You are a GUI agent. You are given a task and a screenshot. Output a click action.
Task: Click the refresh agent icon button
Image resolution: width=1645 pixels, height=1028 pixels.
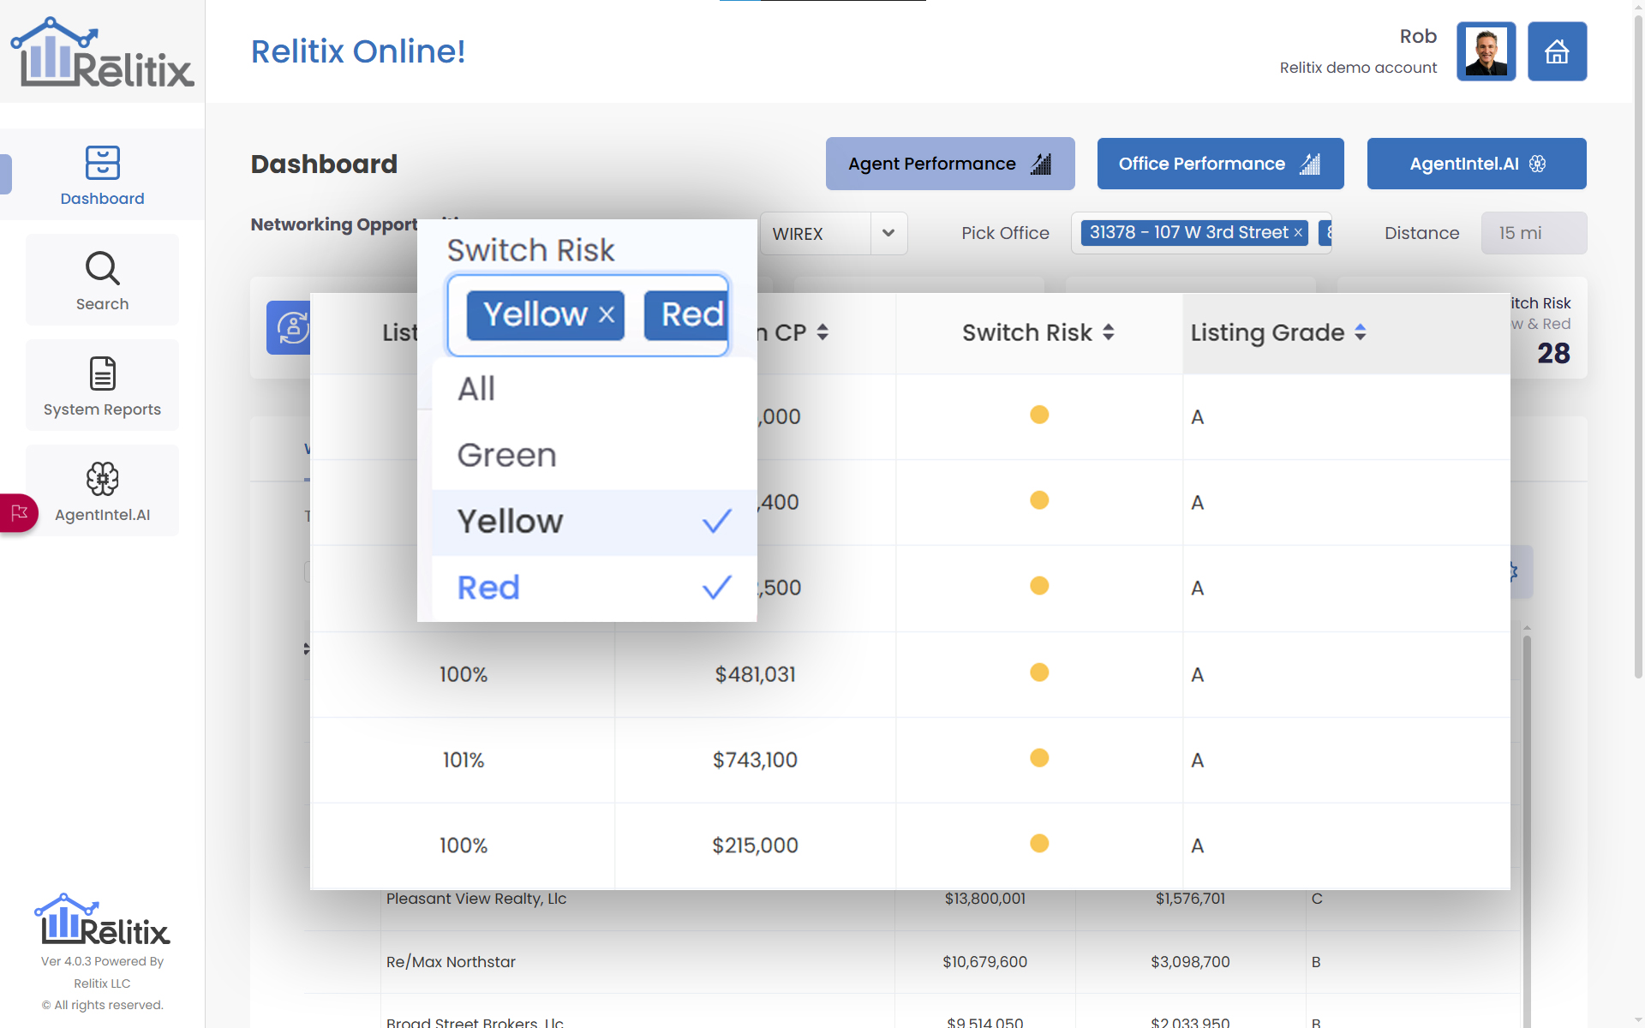click(x=290, y=328)
